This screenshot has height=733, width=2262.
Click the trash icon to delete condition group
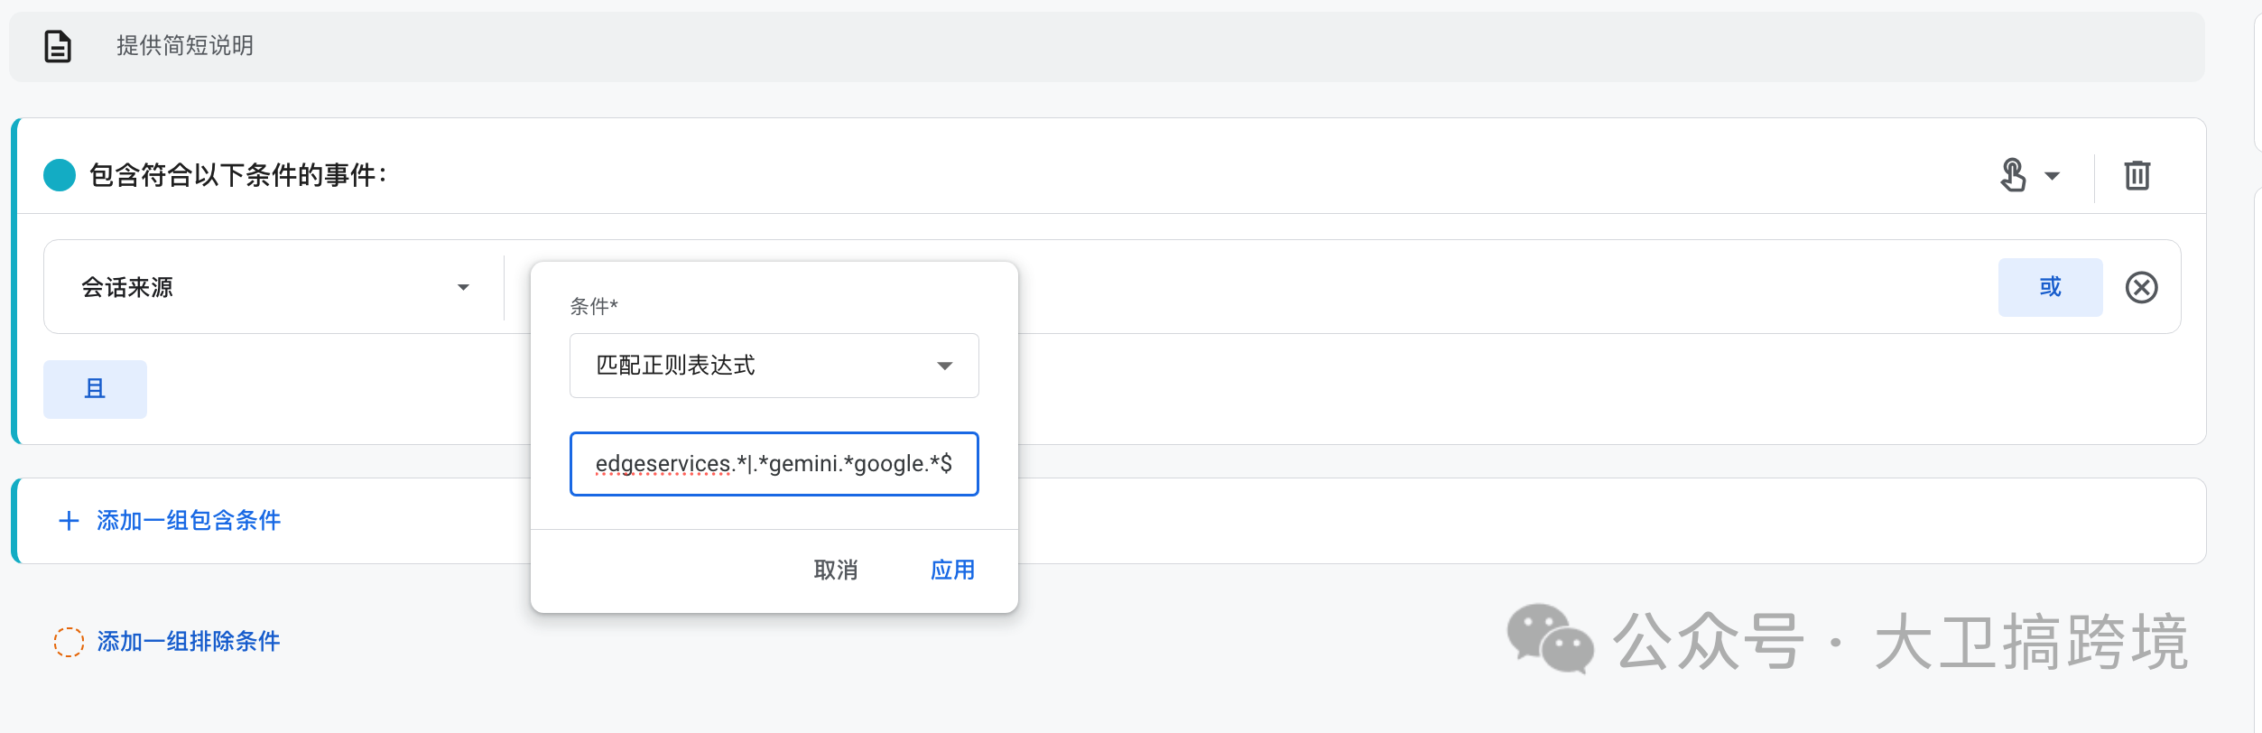[2137, 175]
